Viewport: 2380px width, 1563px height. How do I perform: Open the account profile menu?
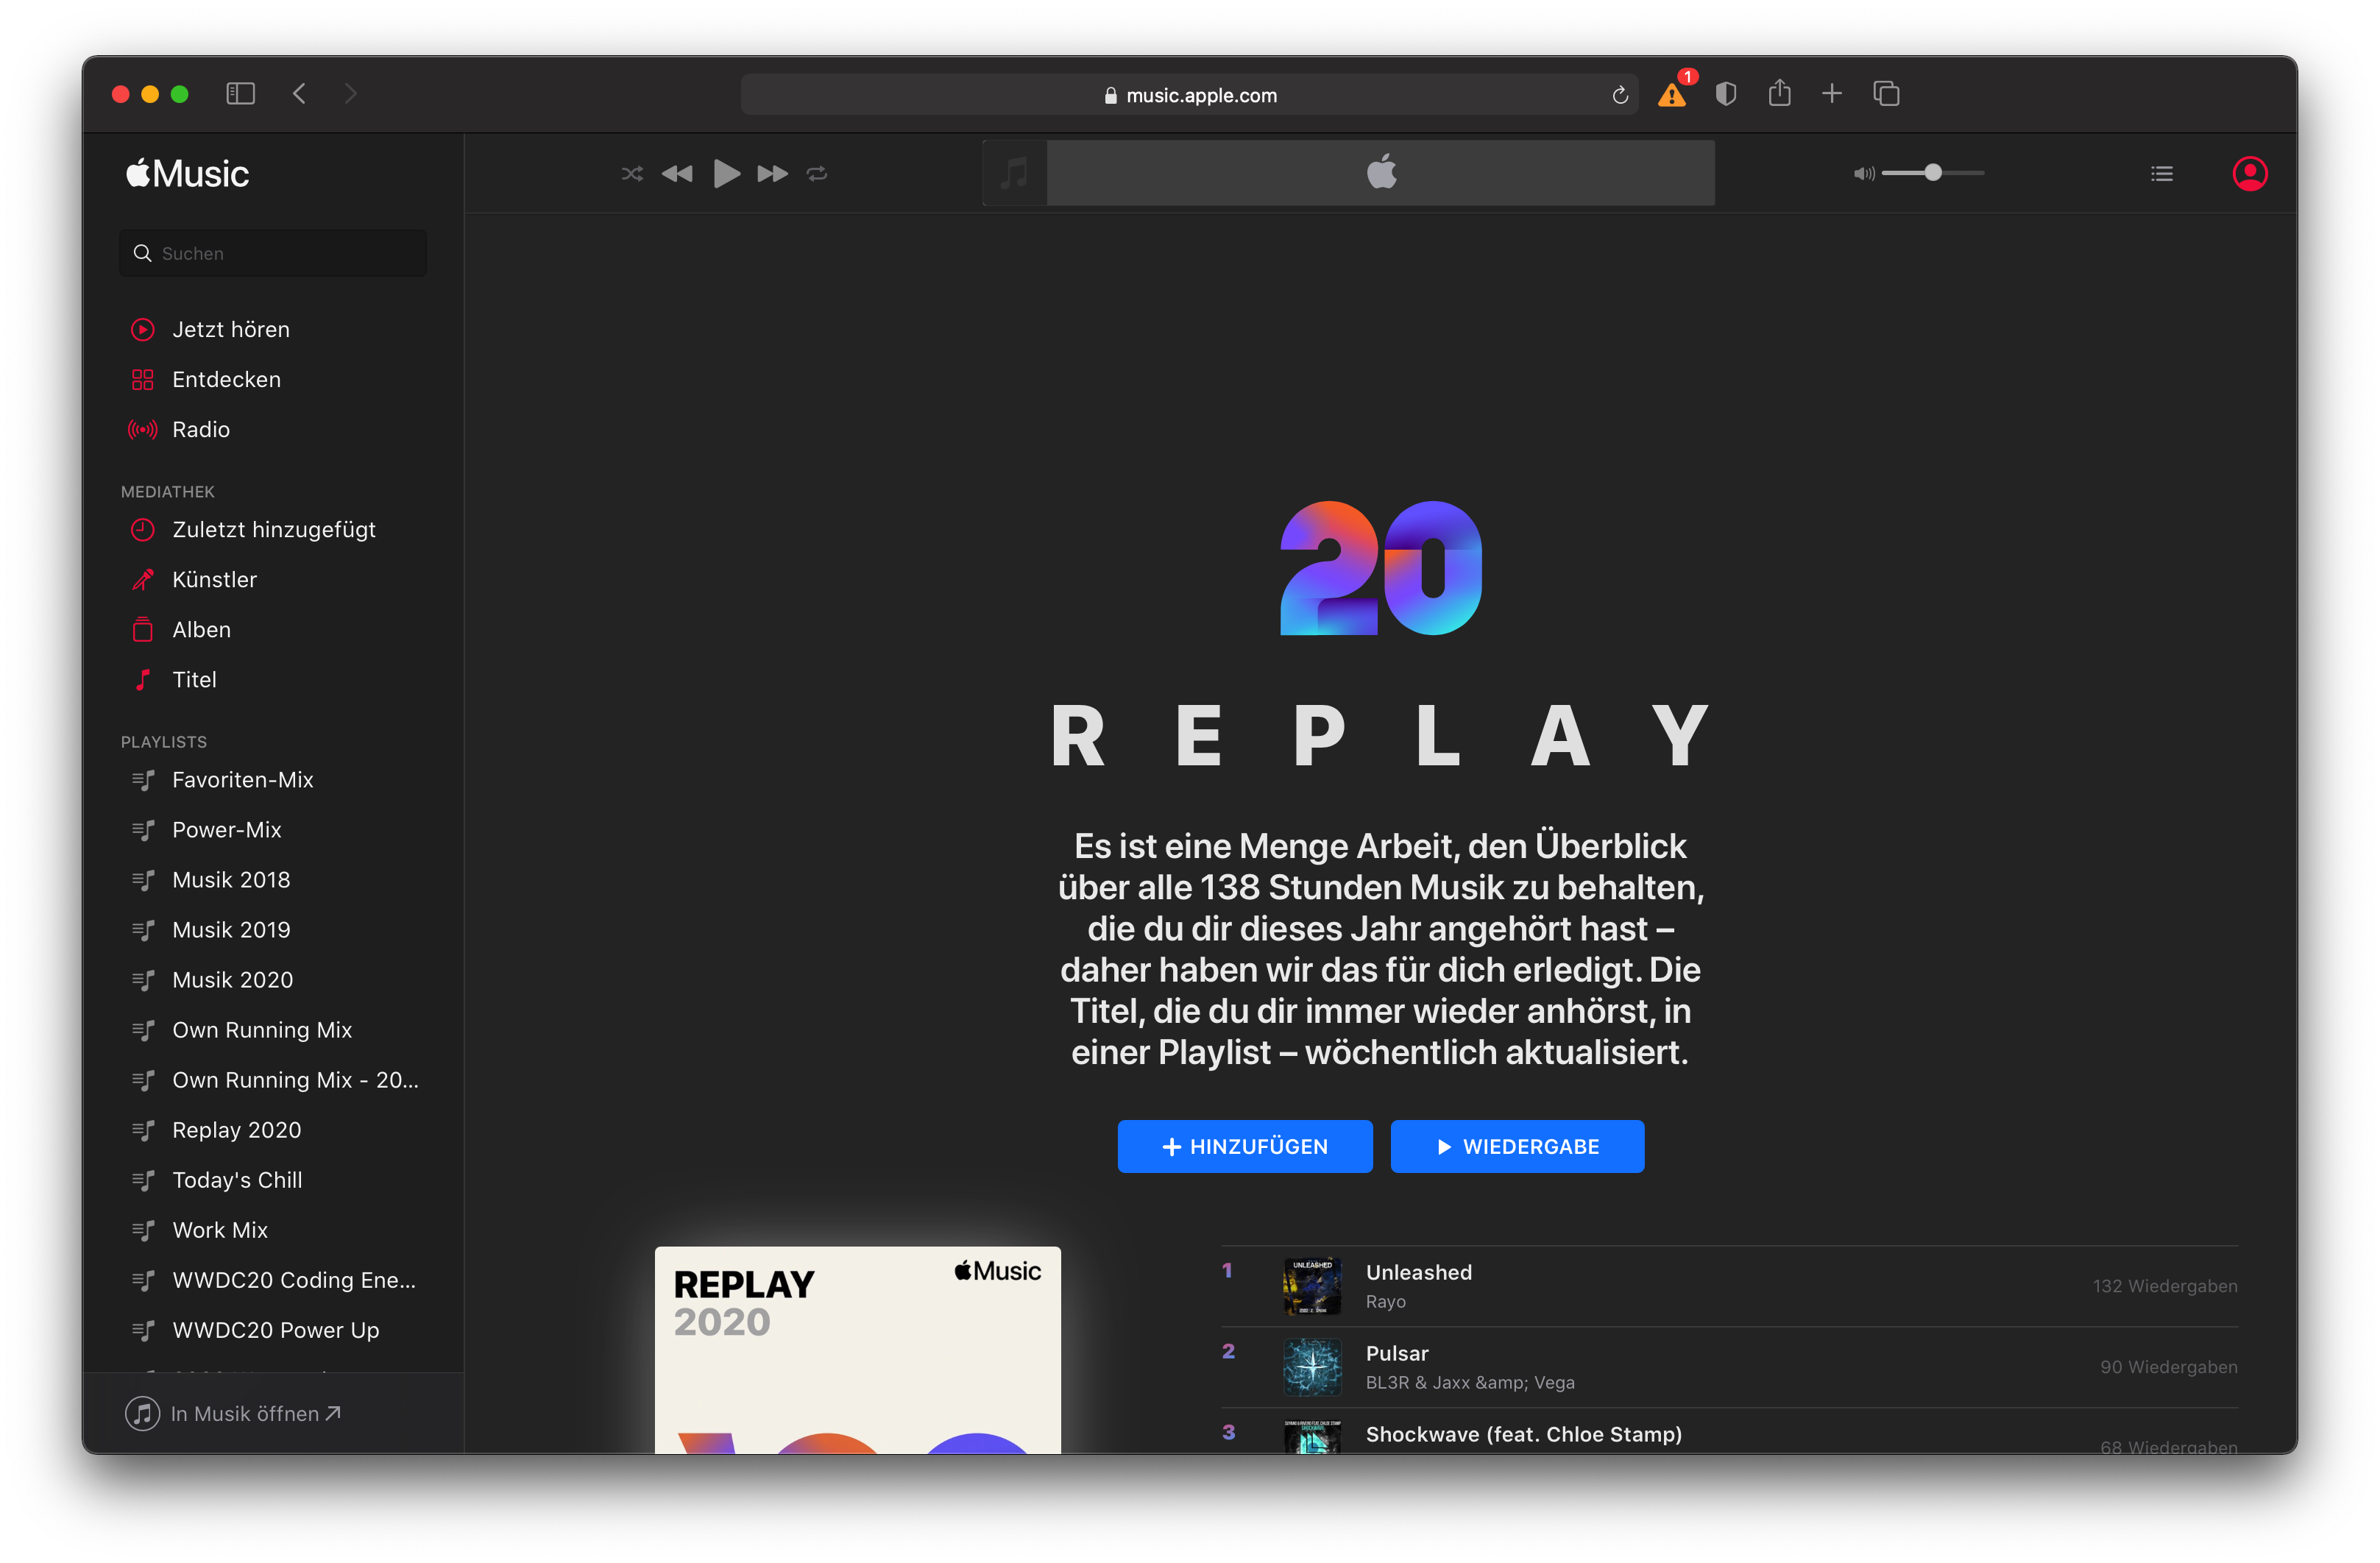point(2250,174)
